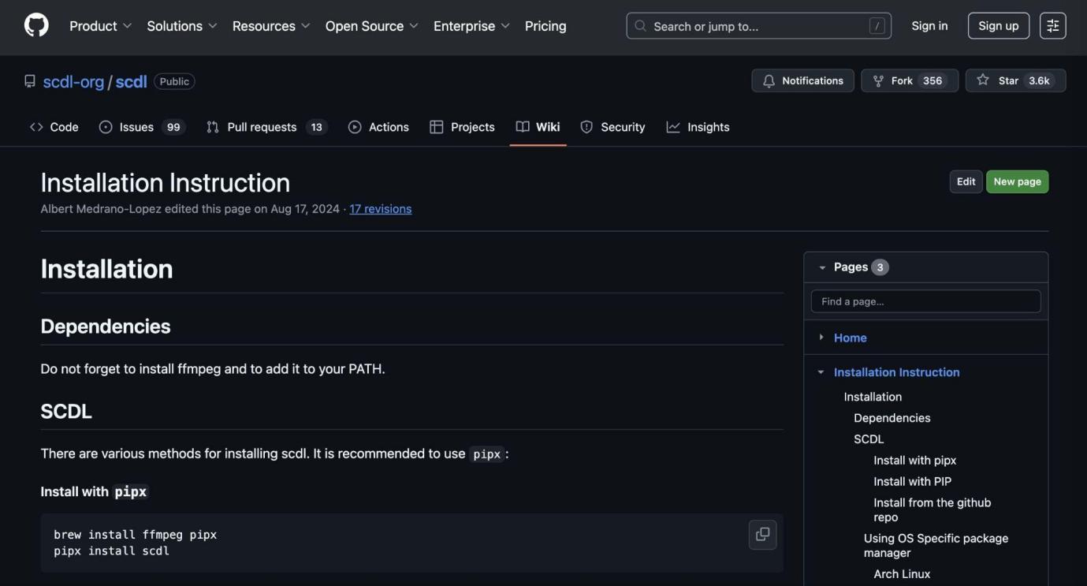The width and height of the screenshot is (1087, 586).
Task: Expand the Resources menu
Action: pos(271,26)
